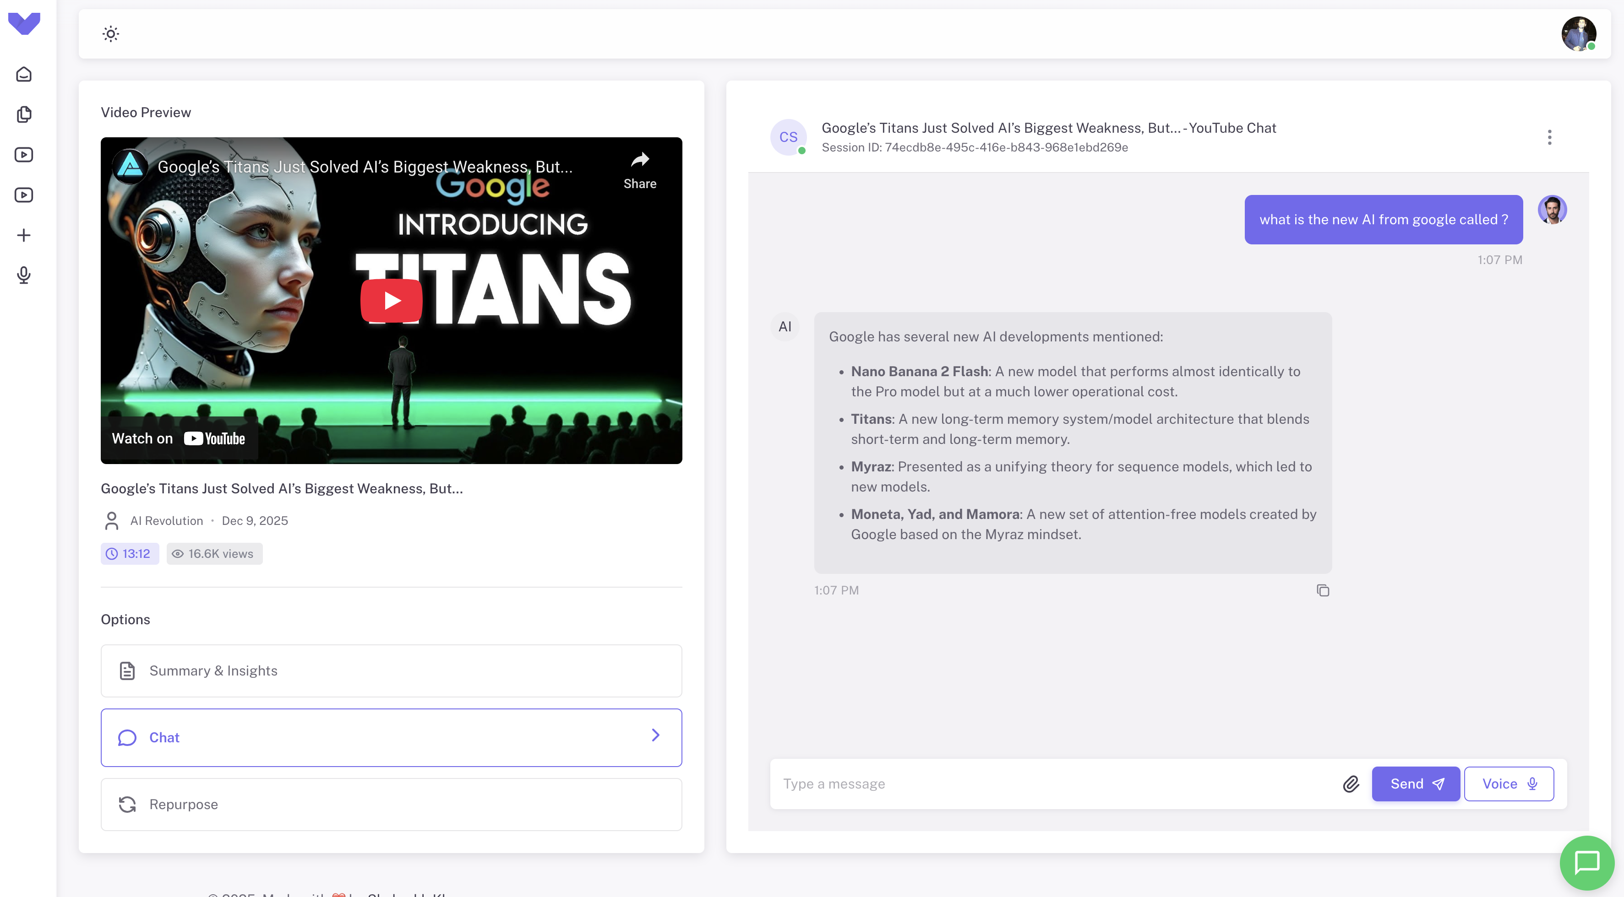Click Watch on YouTube link
Screen dimensions: 1624x897
tap(179, 438)
